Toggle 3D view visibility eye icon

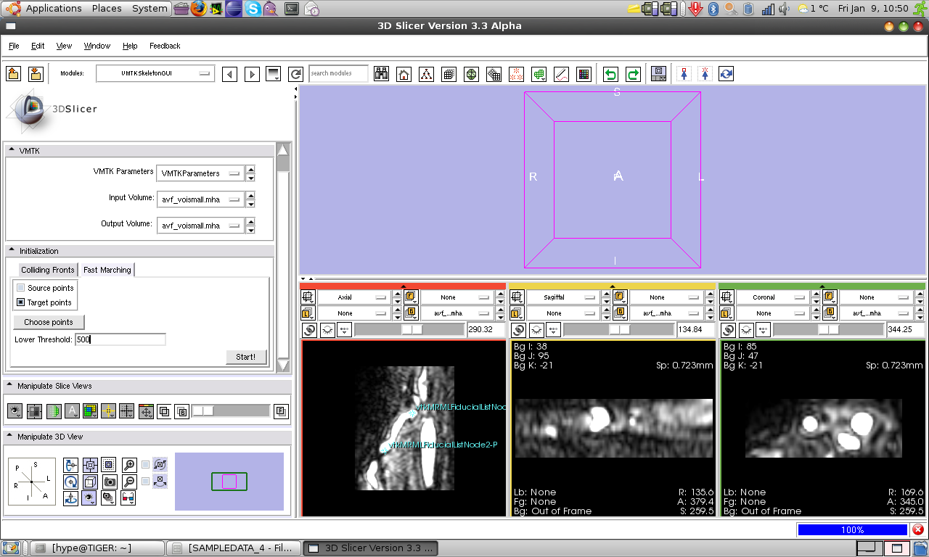click(90, 498)
